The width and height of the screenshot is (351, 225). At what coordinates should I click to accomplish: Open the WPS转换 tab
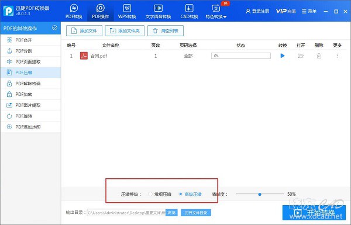127,11
